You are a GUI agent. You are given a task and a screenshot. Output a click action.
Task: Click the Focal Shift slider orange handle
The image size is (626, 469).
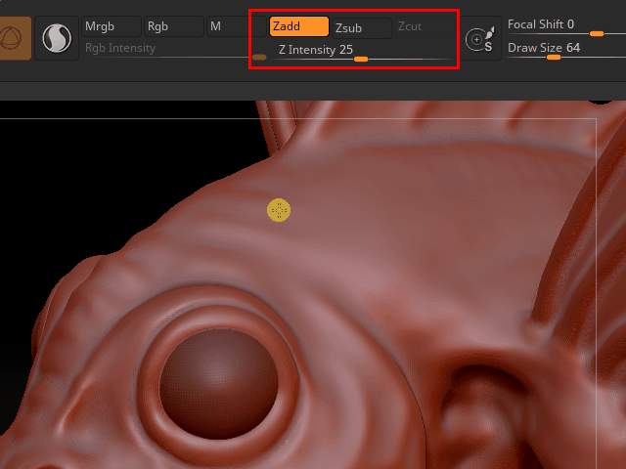pyautogui.click(x=596, y=34)
